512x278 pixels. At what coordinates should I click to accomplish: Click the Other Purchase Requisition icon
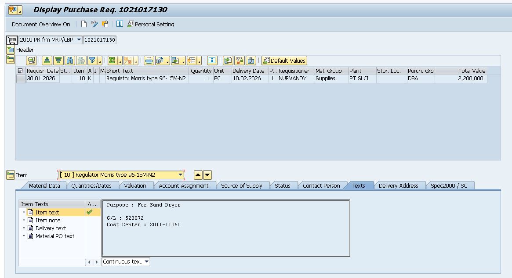pyautogui.click(x=105, y=24)
